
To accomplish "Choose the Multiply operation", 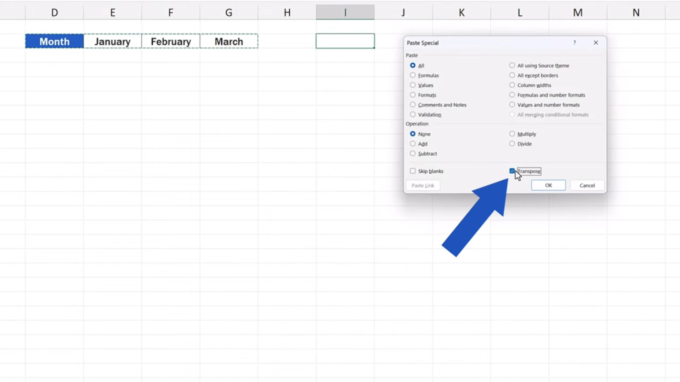I will click(x=512, y=134).
